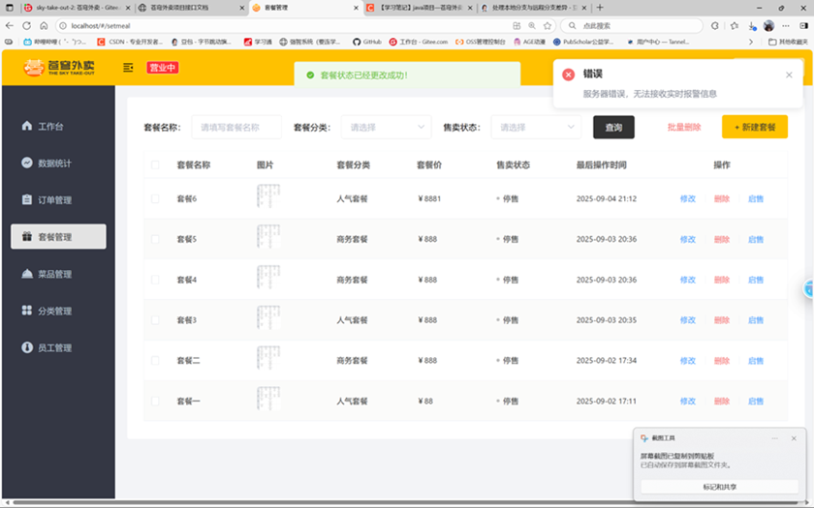Screen dimensions: 814x508
Task: Expand the 售卖状态 dropdown
Action: click(x=536, y=127)
